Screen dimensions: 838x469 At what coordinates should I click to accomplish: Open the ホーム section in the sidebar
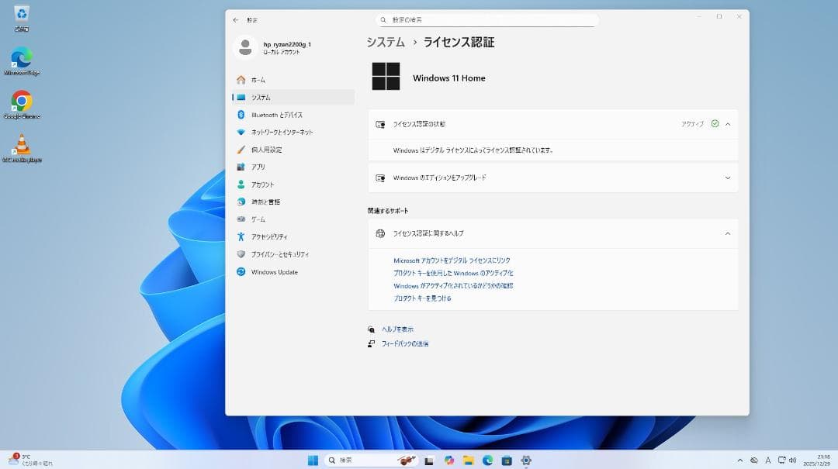(x=264, y=79)
